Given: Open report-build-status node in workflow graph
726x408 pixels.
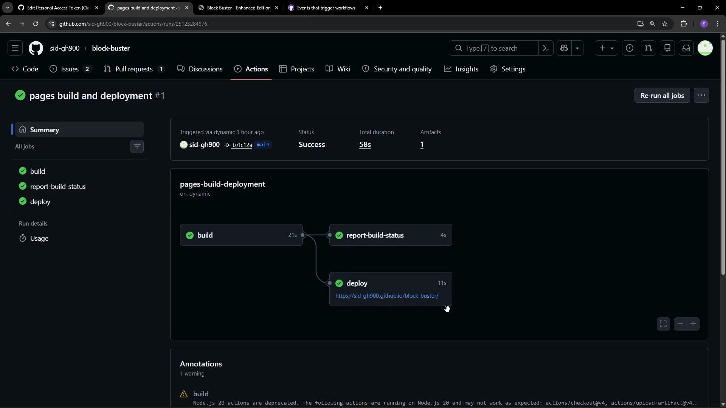Looking at the screenshot, I should tap(391, 235).
